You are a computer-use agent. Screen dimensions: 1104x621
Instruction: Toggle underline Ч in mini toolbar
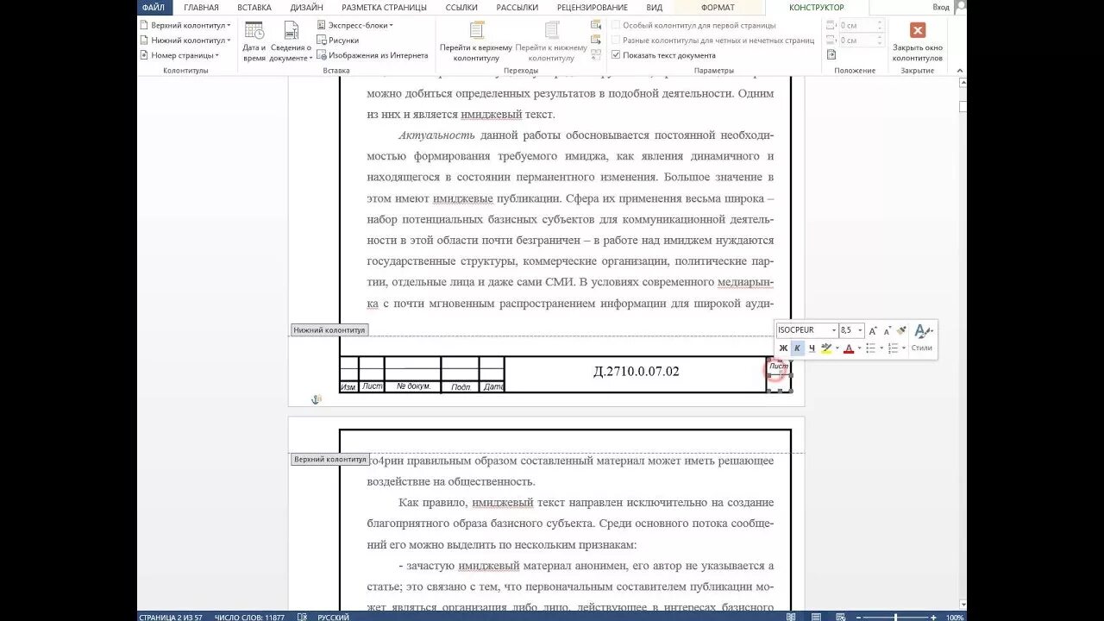(x=812, y=348)
